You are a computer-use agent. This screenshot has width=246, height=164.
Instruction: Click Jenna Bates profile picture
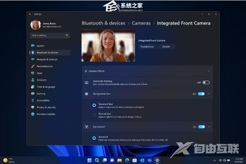[x=36, y=25]
